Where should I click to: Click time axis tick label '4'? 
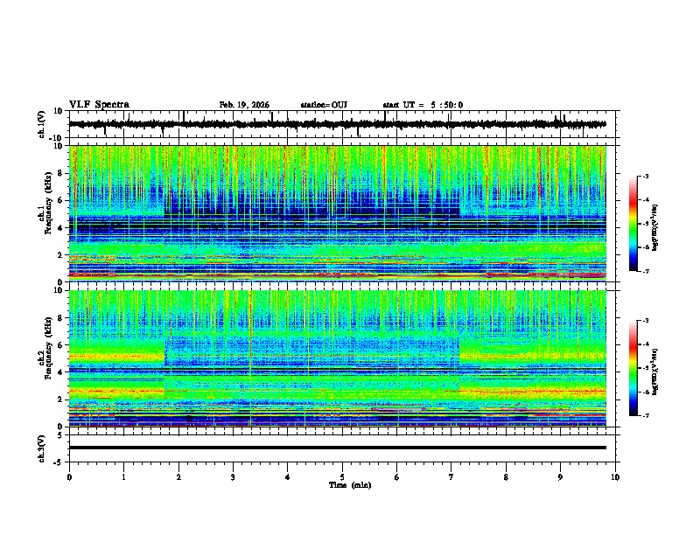point(288,477)
